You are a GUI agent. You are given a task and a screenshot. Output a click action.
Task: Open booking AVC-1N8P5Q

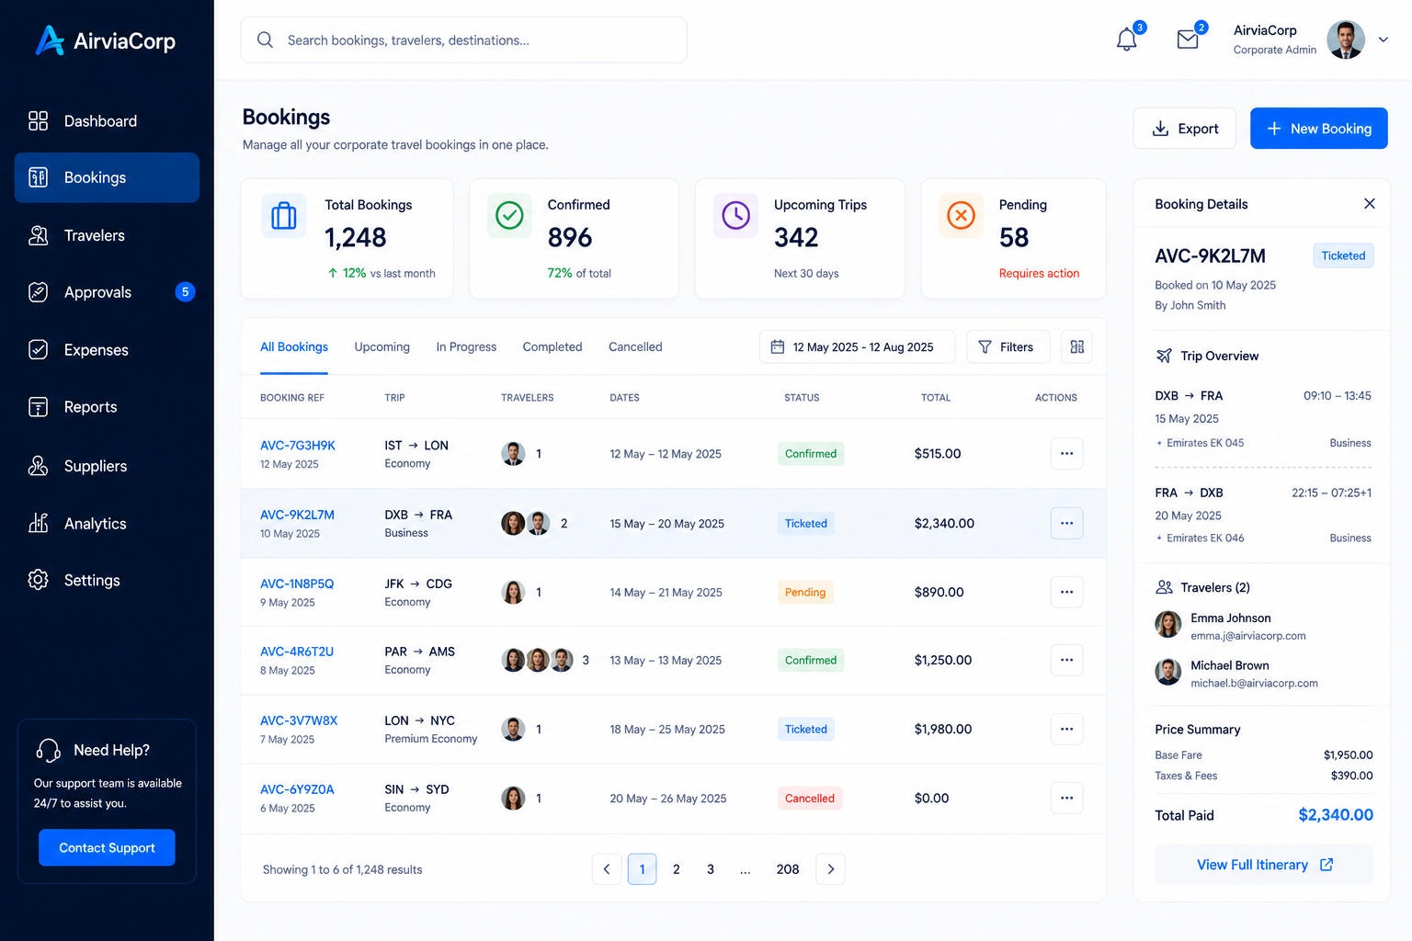point(297,584)
